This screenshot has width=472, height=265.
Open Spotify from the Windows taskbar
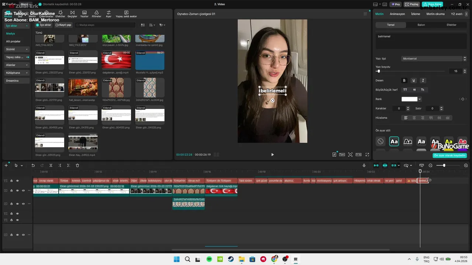coord(209,259)
